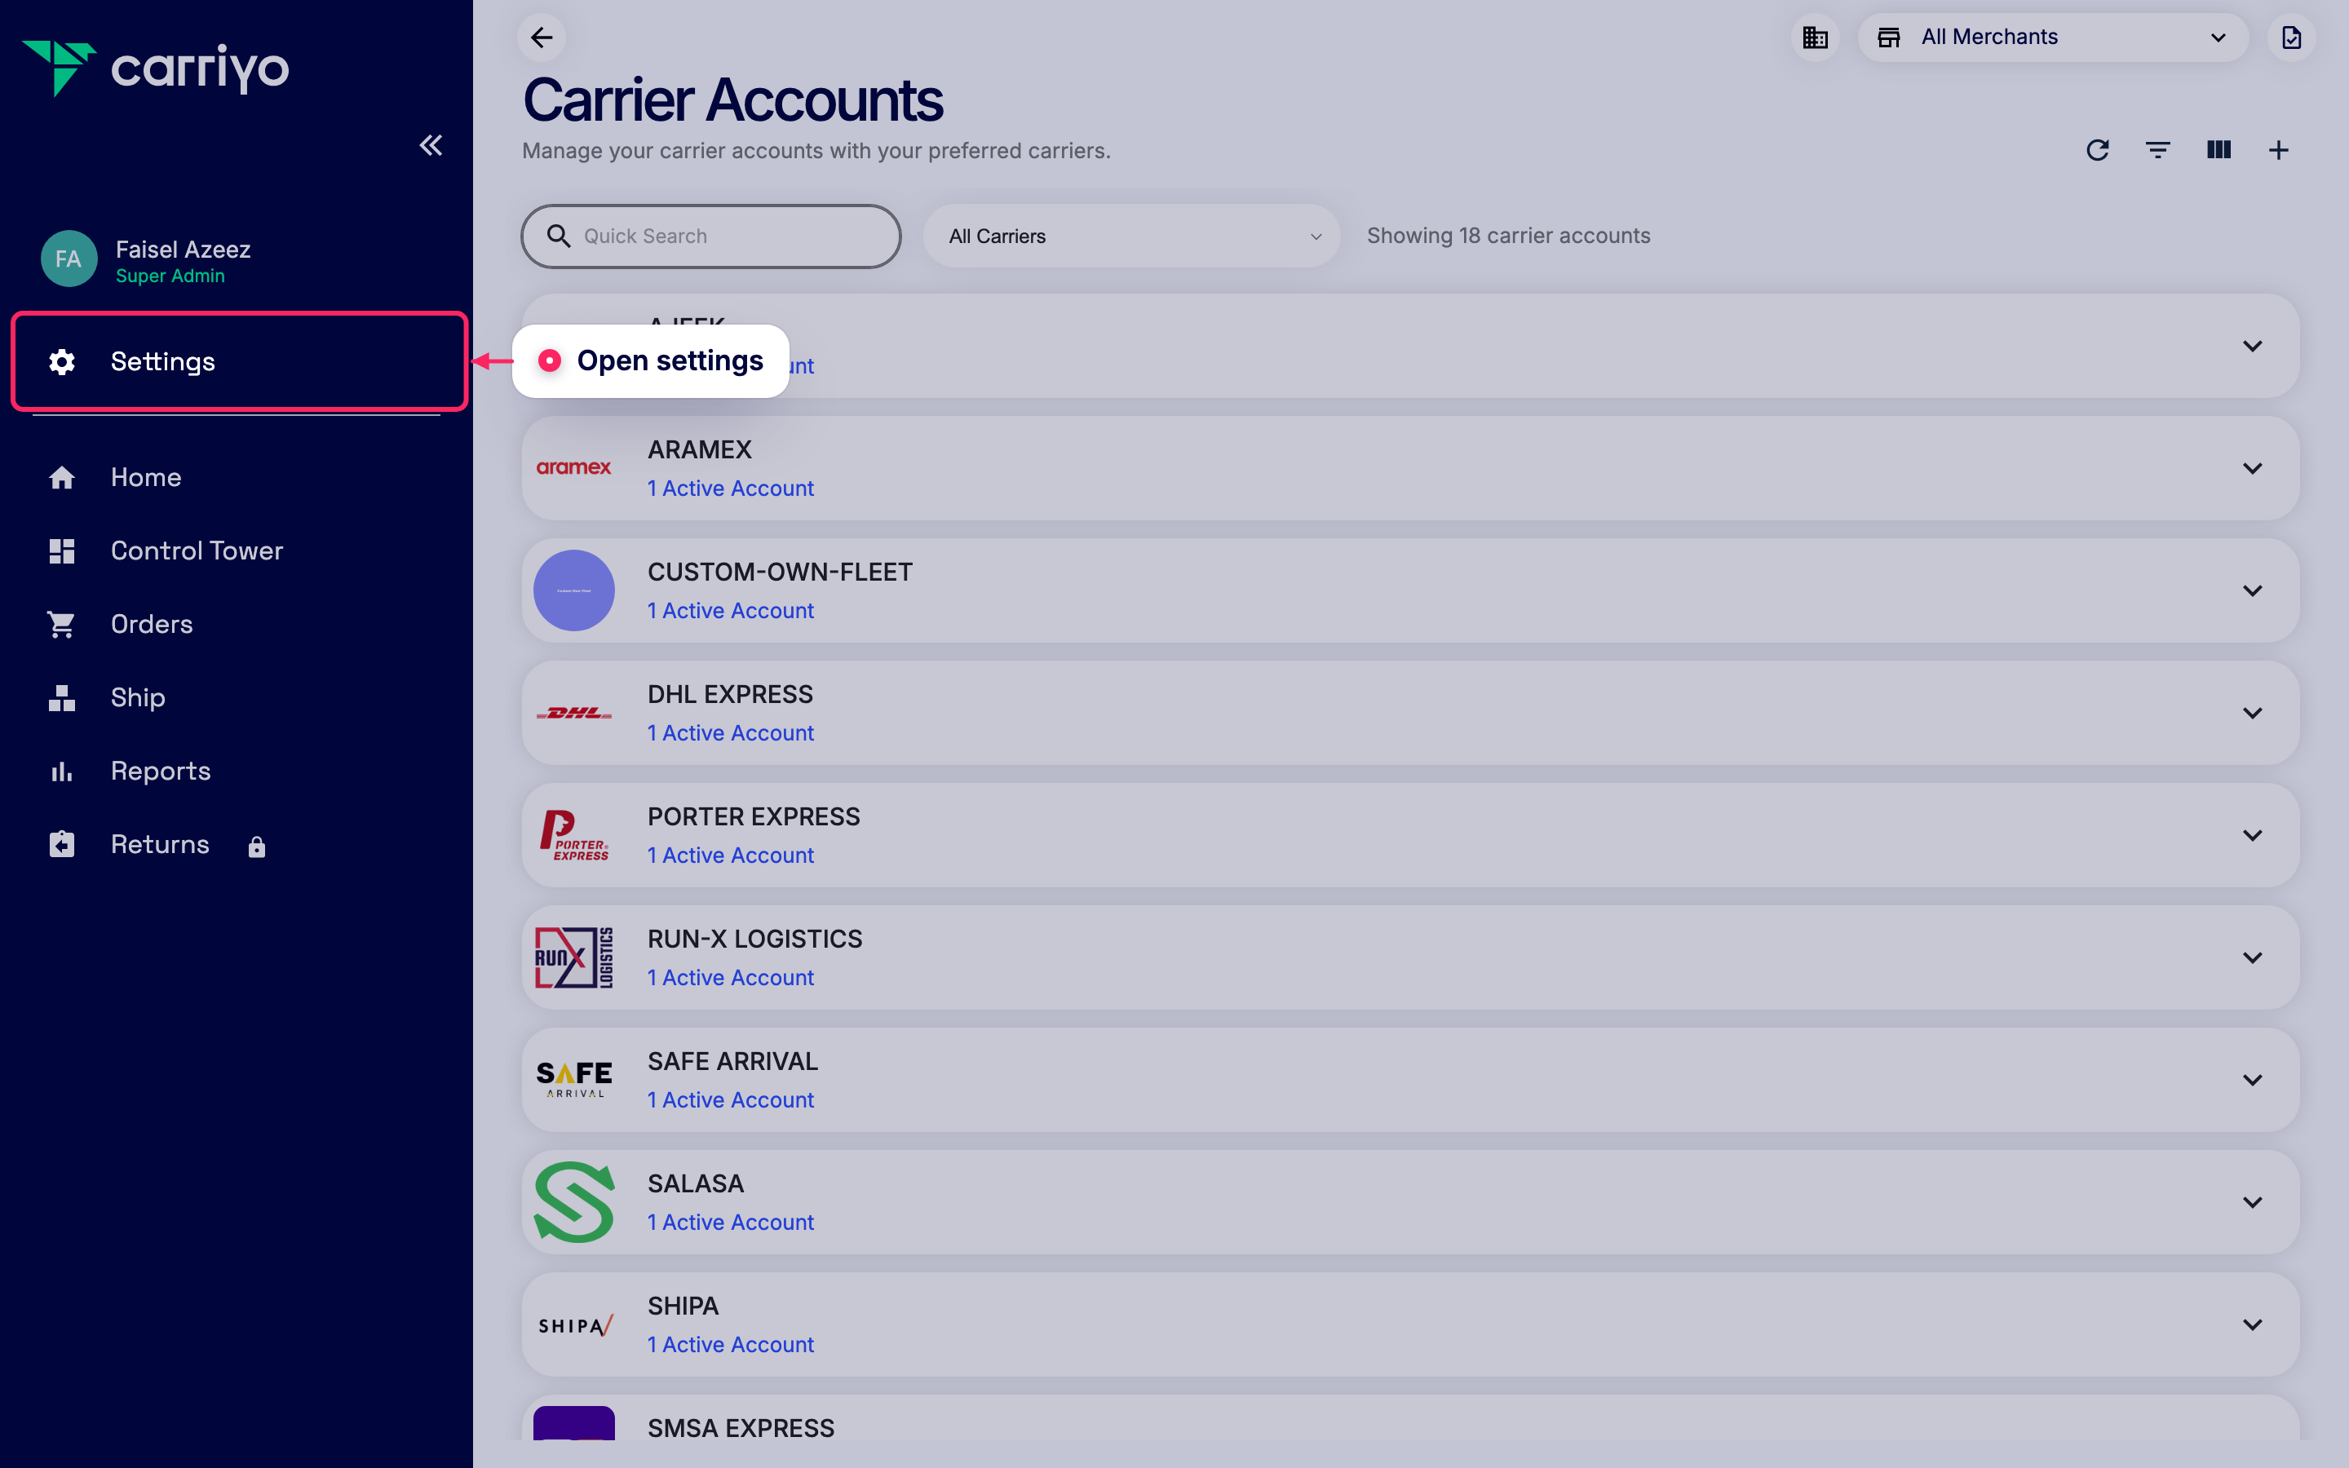Open the filter options icon
Viewport: 2349px width, 1468px height.
(x=2158, y=151)
